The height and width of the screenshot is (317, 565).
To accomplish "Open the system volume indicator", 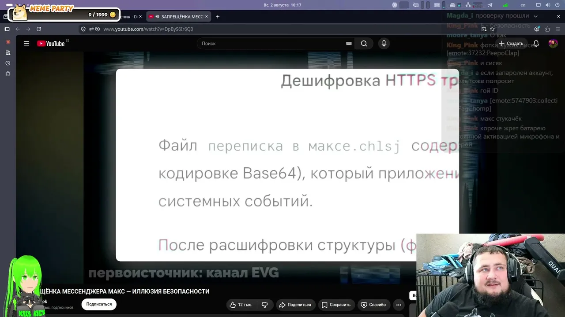I will 547,5.
